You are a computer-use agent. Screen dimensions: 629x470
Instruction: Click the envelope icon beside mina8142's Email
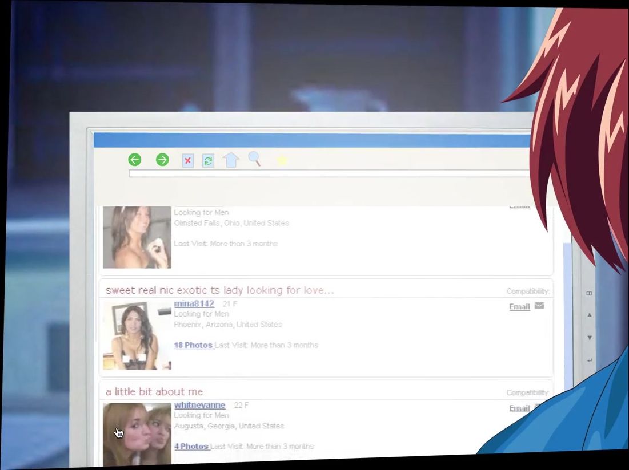[539, 306]
